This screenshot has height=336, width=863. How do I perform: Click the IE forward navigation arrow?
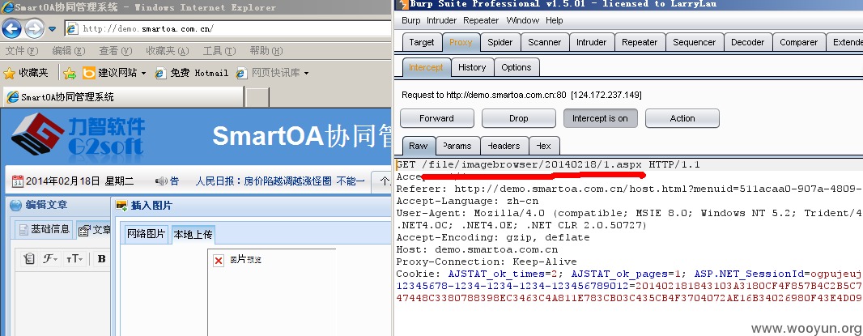35,28
